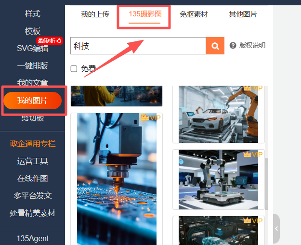This screenshot has width=301, height=245.
Task: Switch to the 我的上传 tab
Action: click(95, 14)
